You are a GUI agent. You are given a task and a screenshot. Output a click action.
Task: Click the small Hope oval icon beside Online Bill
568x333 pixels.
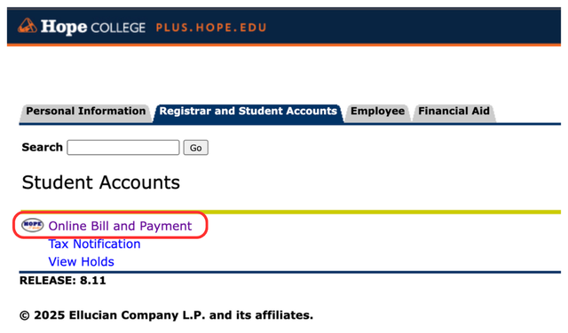point(32,225)
